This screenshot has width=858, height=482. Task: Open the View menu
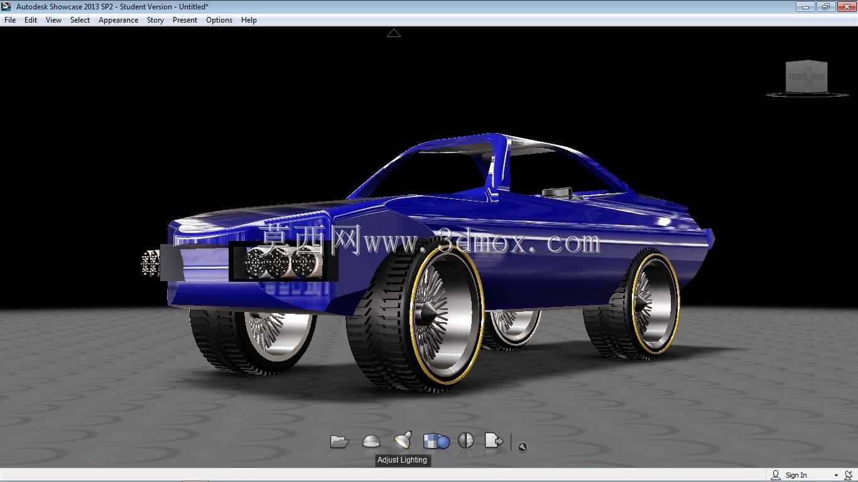[53, 20]
